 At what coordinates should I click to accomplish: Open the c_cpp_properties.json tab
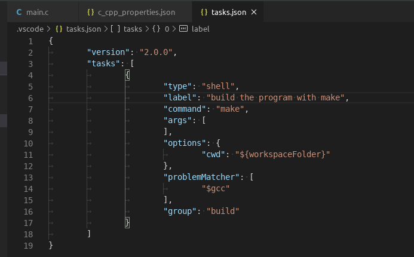pos(136,12)
